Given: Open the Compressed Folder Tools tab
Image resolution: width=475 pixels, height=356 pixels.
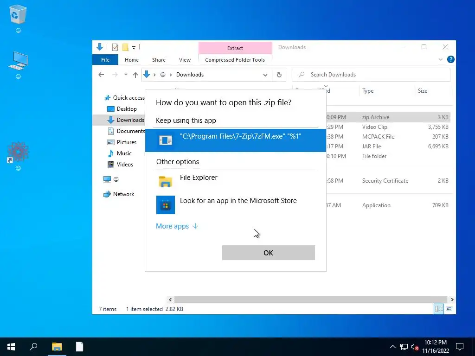Looking at the screenshot, I should tap(235, 60).
